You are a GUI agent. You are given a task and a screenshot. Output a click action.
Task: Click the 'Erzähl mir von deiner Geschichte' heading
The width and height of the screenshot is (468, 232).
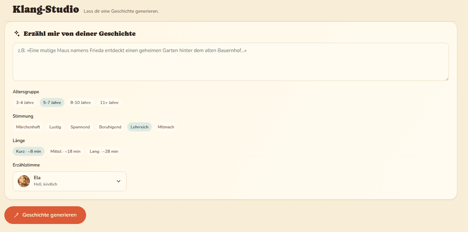click(x=80, y=33)
